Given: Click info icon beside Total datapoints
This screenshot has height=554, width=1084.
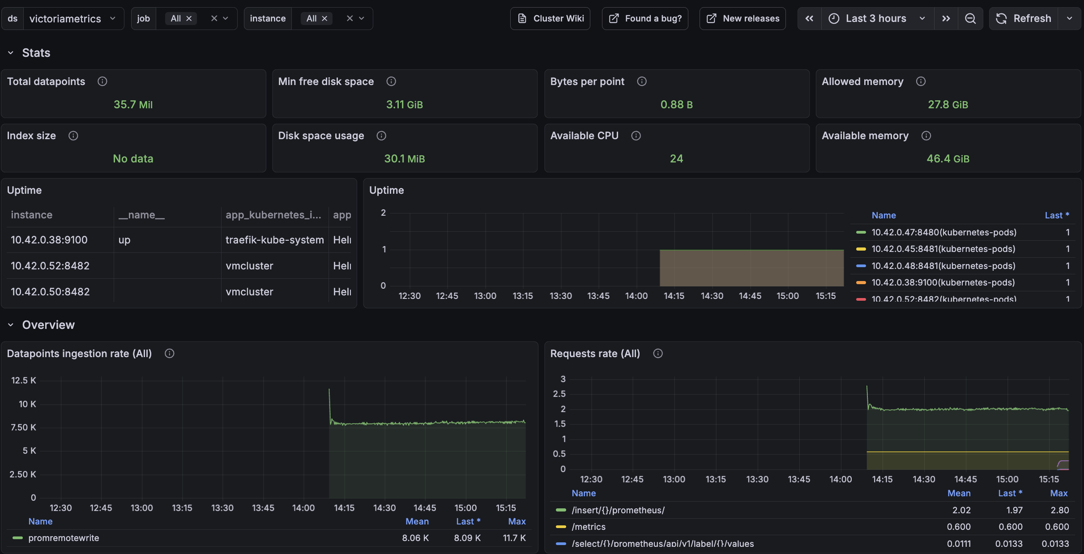Looking at the screenshot, I should pyautogui.click(x=102, y=81).
